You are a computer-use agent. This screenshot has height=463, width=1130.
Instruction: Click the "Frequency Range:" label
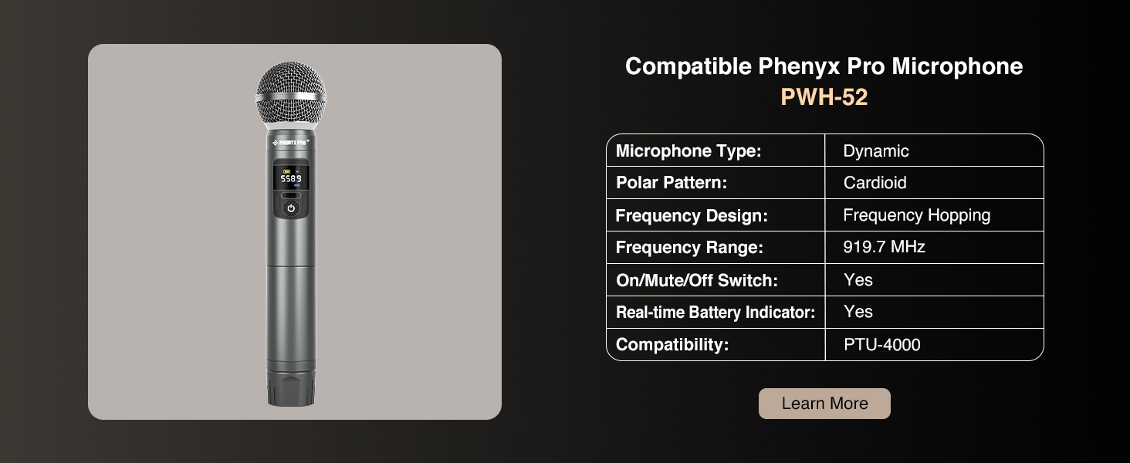tap(689, 248)
